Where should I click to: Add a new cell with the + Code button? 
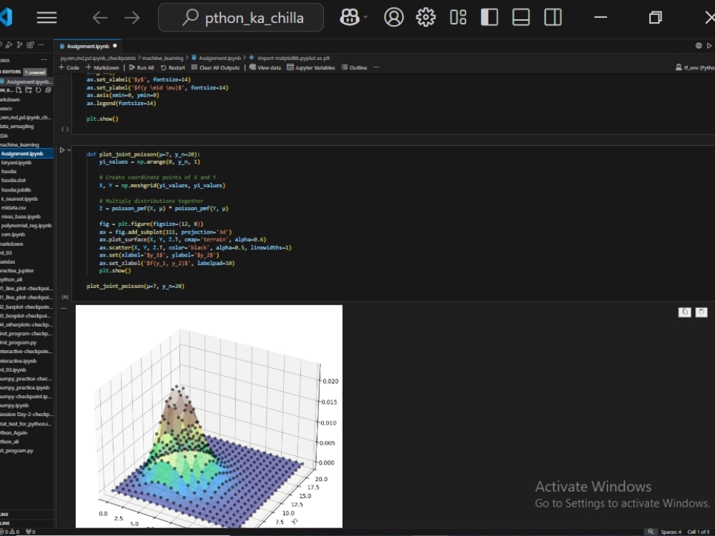click(x=69, y=67)
